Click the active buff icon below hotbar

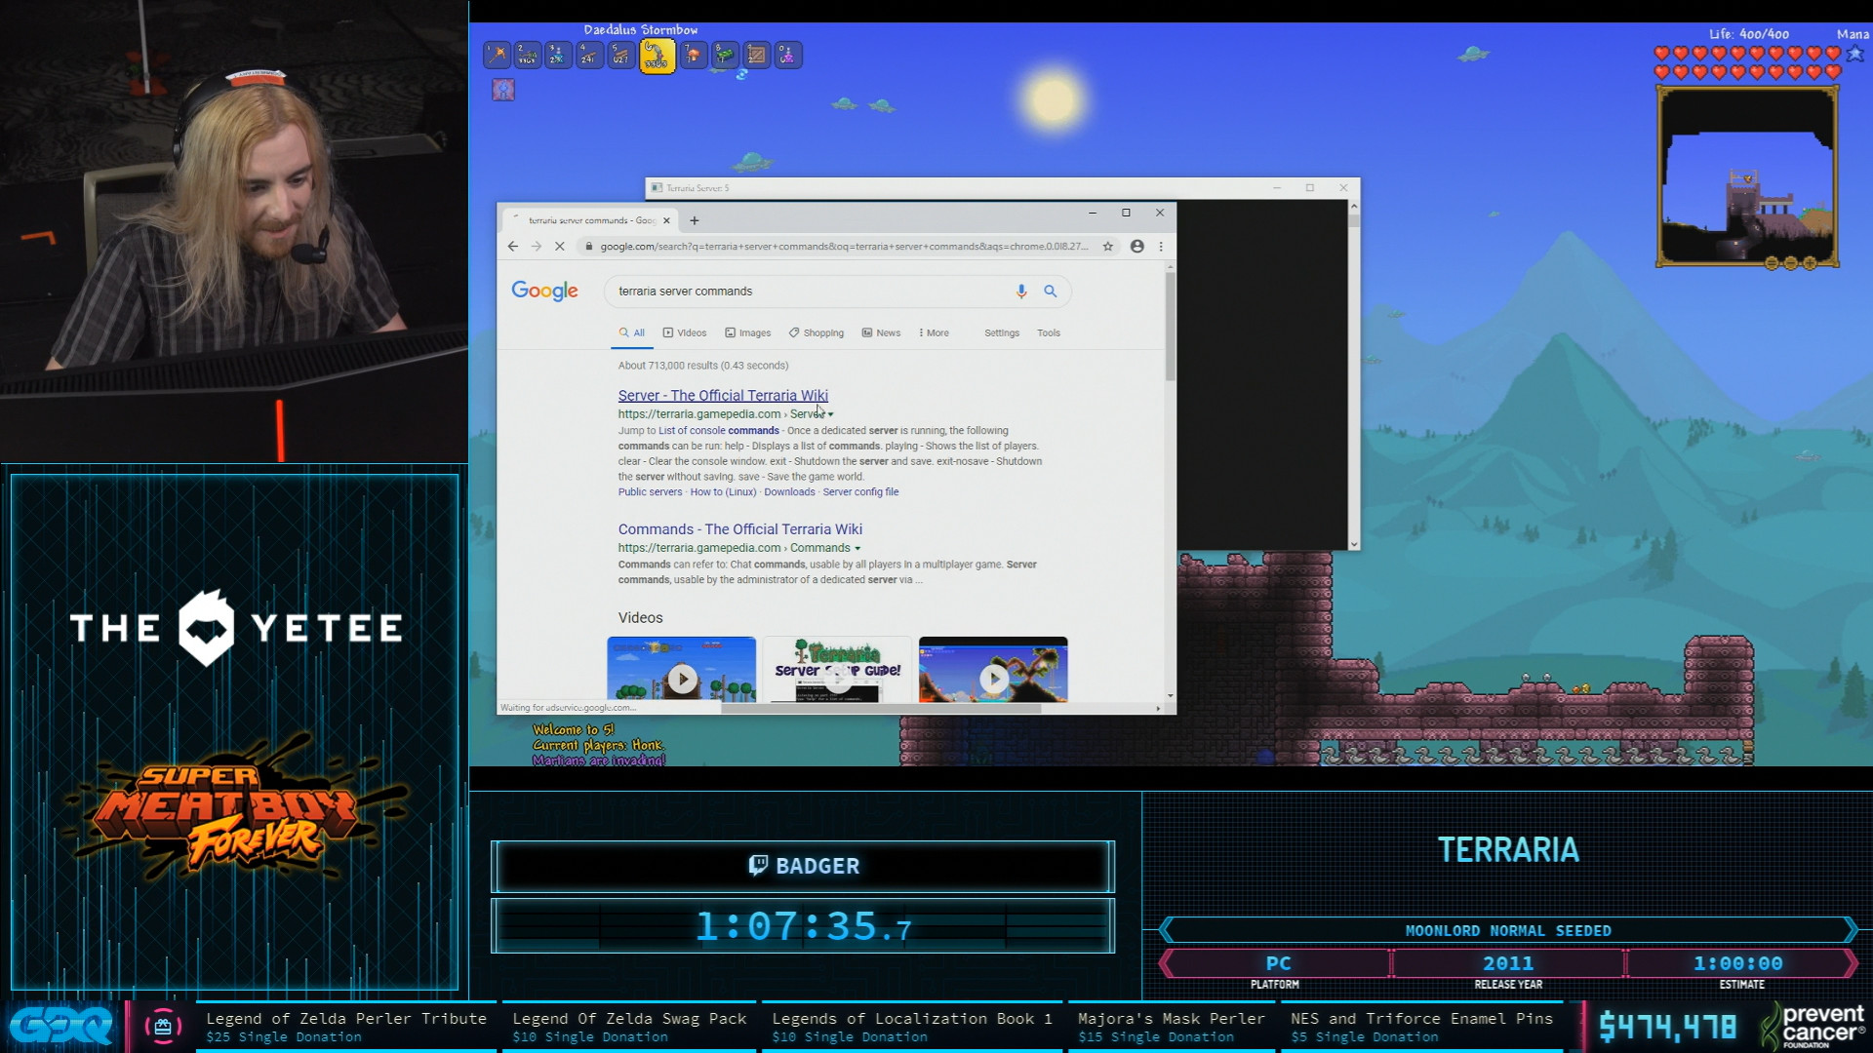click(503, 91)
